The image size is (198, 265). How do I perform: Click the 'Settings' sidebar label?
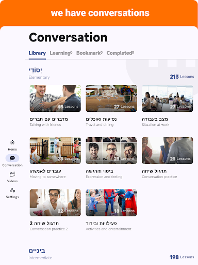pyautogui.click(x=12, y=197)
